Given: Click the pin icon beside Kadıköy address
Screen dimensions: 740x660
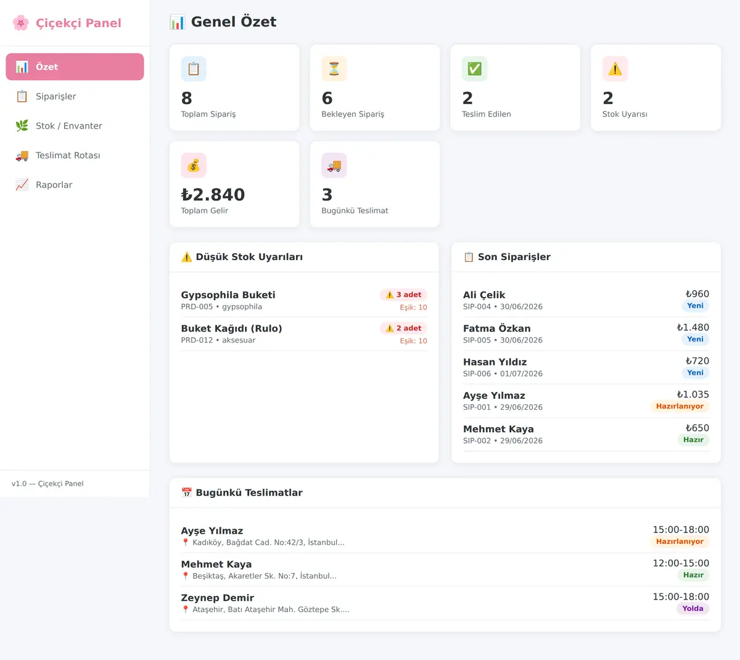Looking at the screenshot, I should pyautogui.click(x=185, y=543).
